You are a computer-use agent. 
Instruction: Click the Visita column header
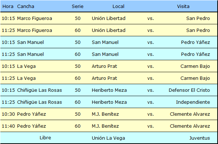pyautogui.click(x=183, y=7)
